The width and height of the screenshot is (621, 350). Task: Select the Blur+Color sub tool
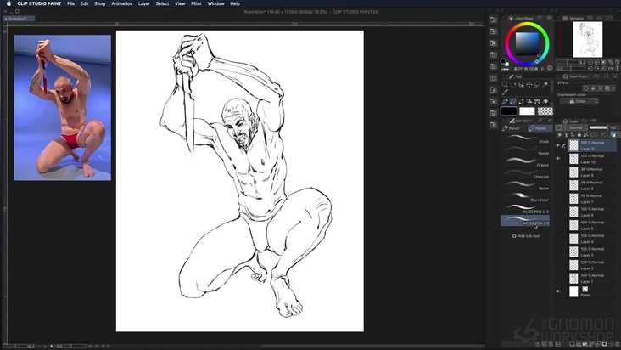click(x=525, y=197)
